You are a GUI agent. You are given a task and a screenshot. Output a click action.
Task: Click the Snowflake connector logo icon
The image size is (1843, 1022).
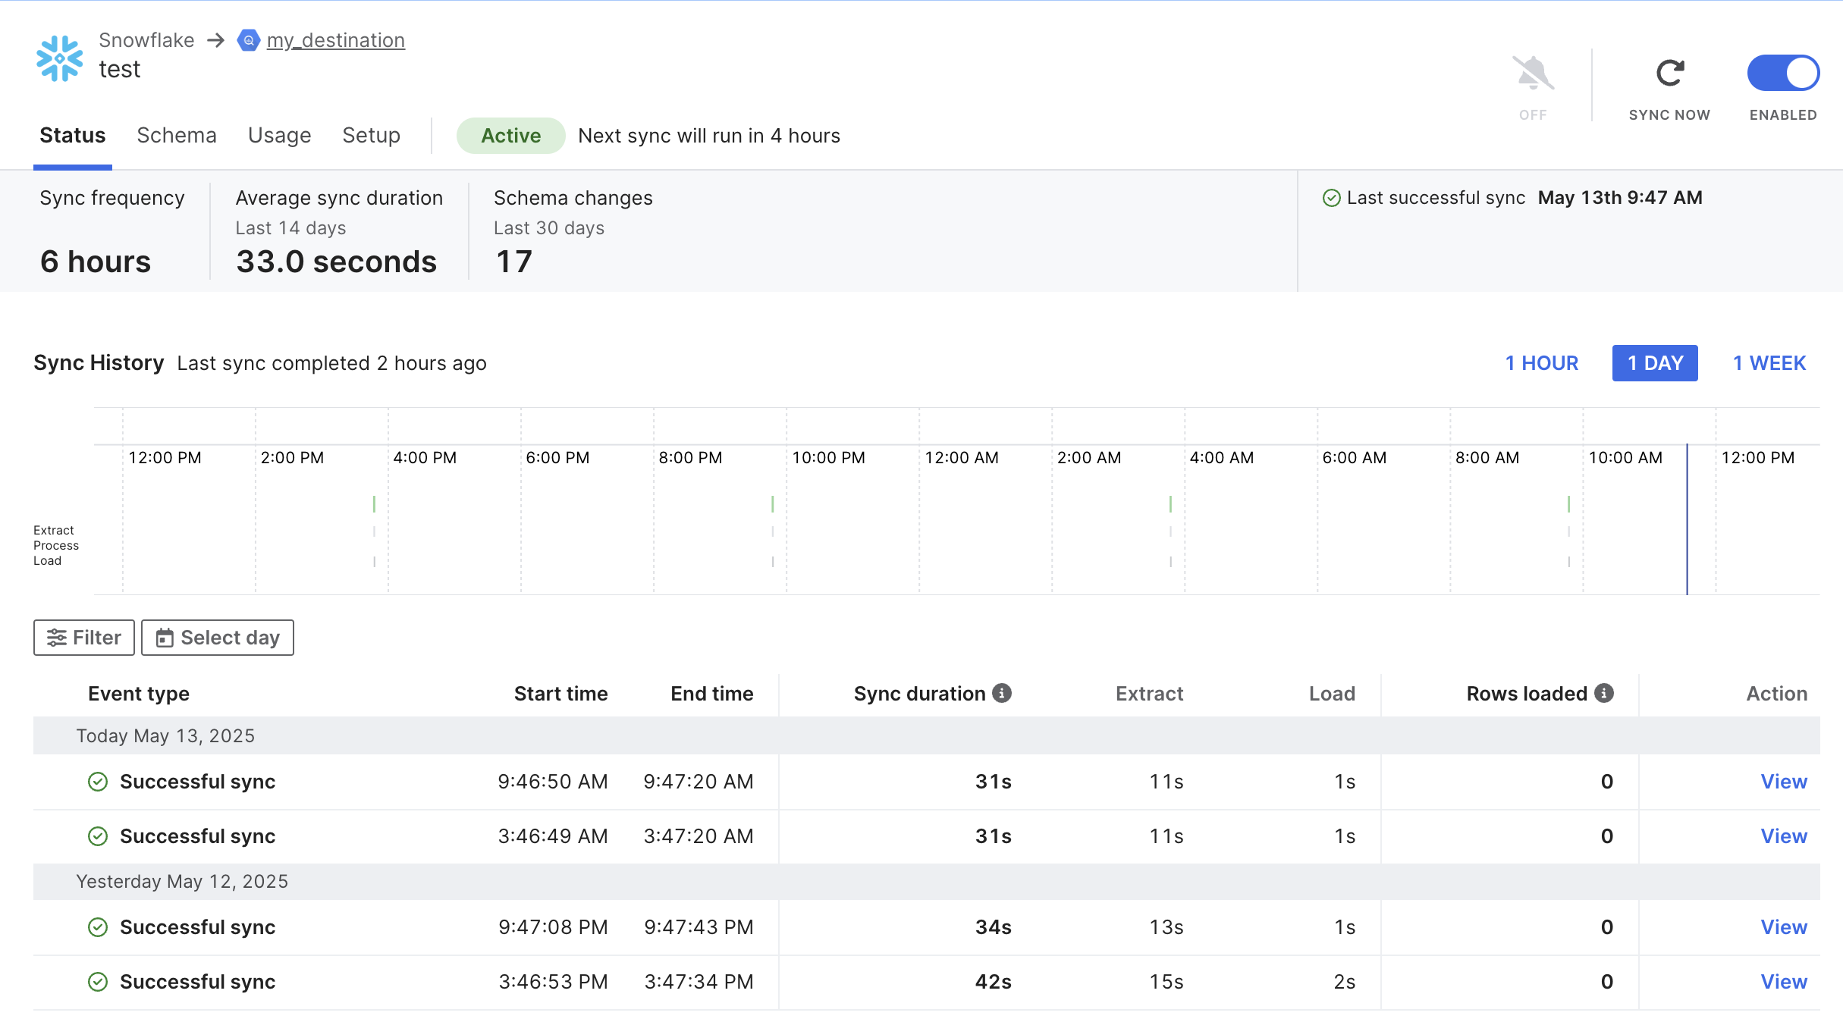click(59, 58)
